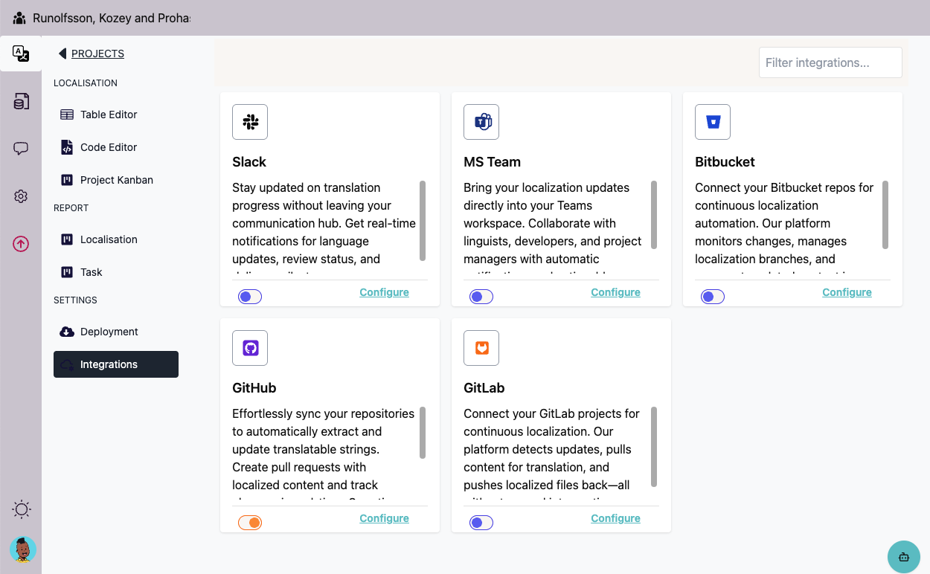Click the MS Team card title

click(x=492, y=162)
